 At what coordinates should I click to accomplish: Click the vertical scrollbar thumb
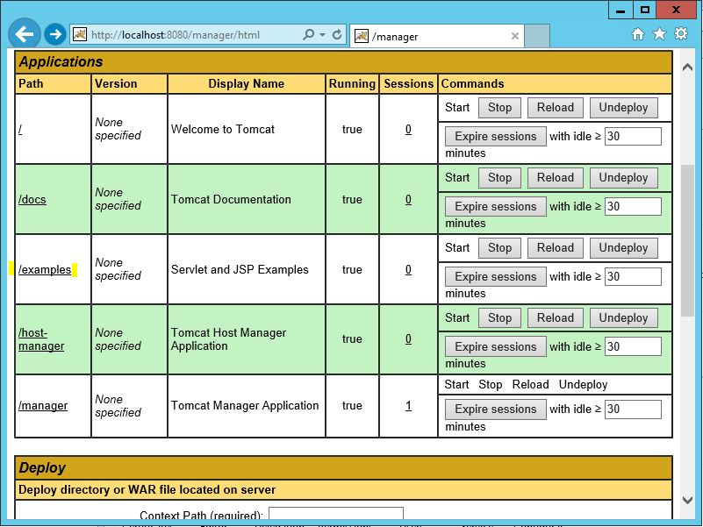[x=687, y=241]
